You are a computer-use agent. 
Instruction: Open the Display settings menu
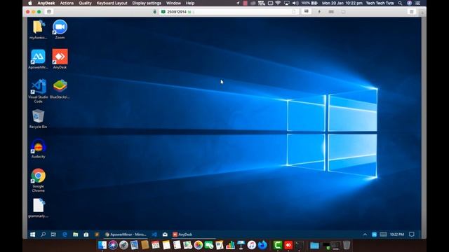point(147,3)
